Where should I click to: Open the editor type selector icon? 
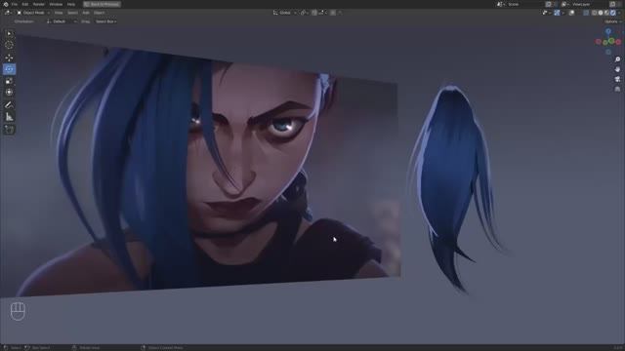[7, 13]
